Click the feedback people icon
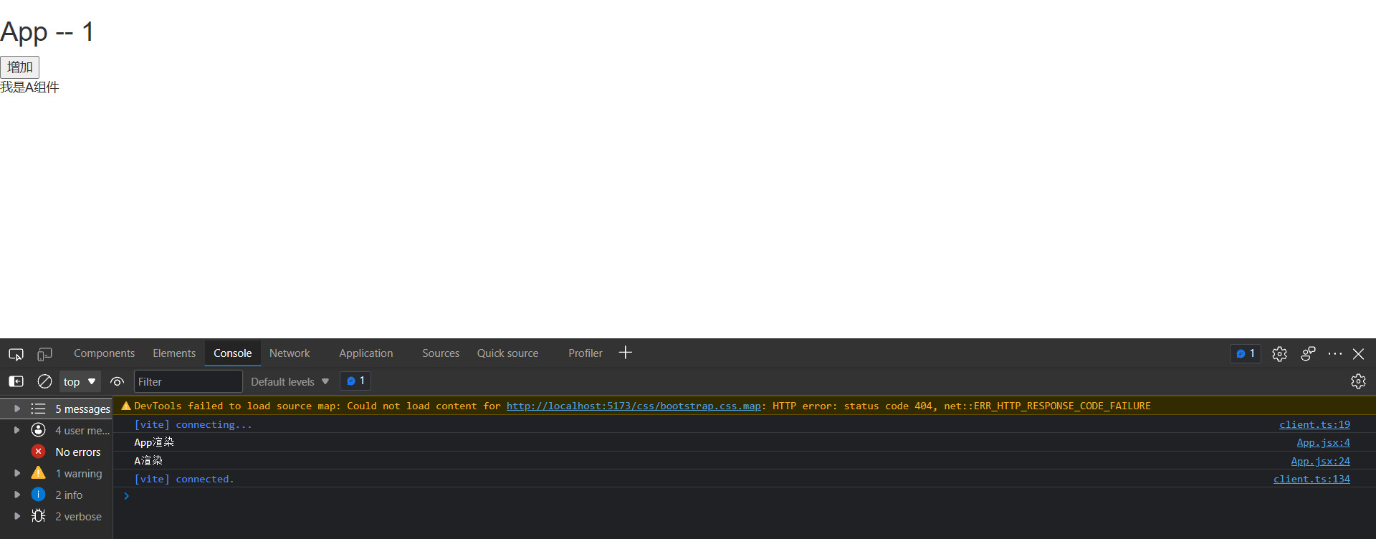The width and height of the screenshot is (1376, 539). point(1308,354)
